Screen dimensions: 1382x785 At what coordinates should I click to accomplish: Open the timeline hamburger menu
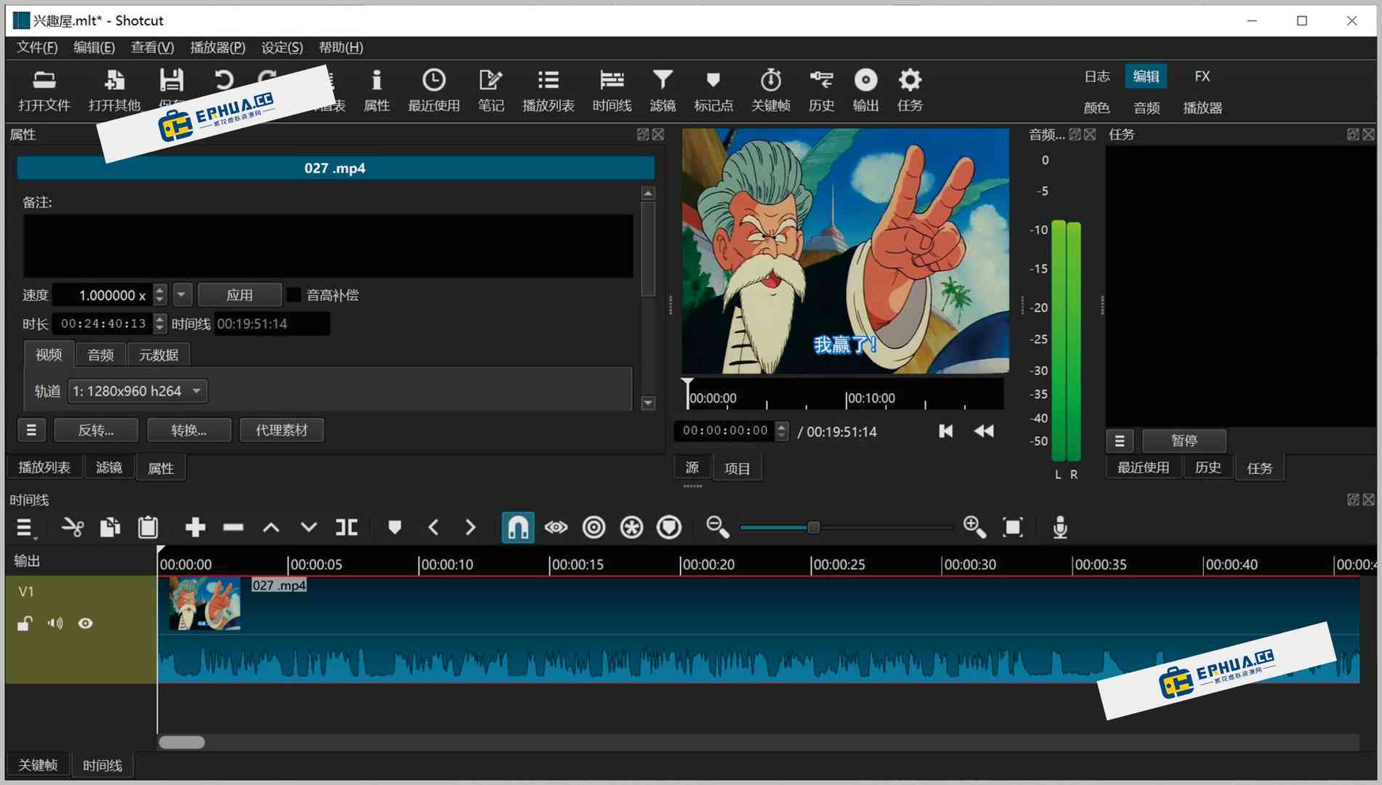pyautogui.click(x=25, y=528)
